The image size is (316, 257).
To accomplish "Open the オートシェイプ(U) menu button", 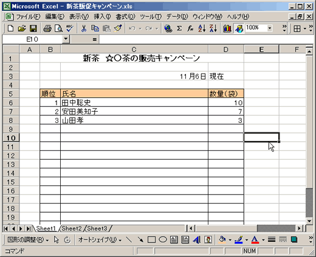I will click(x=100, y=240).
